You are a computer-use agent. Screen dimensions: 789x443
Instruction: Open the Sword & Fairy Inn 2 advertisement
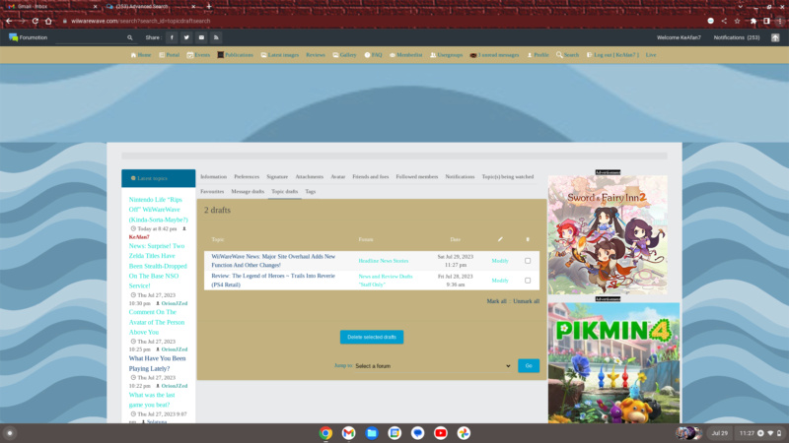[x=608, y=234]
